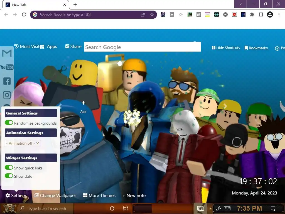Click the 7:35 PM taskbar clock
The width and height of the screenshot is (285, 214).
pyautogui.click(x=250, y=208)
